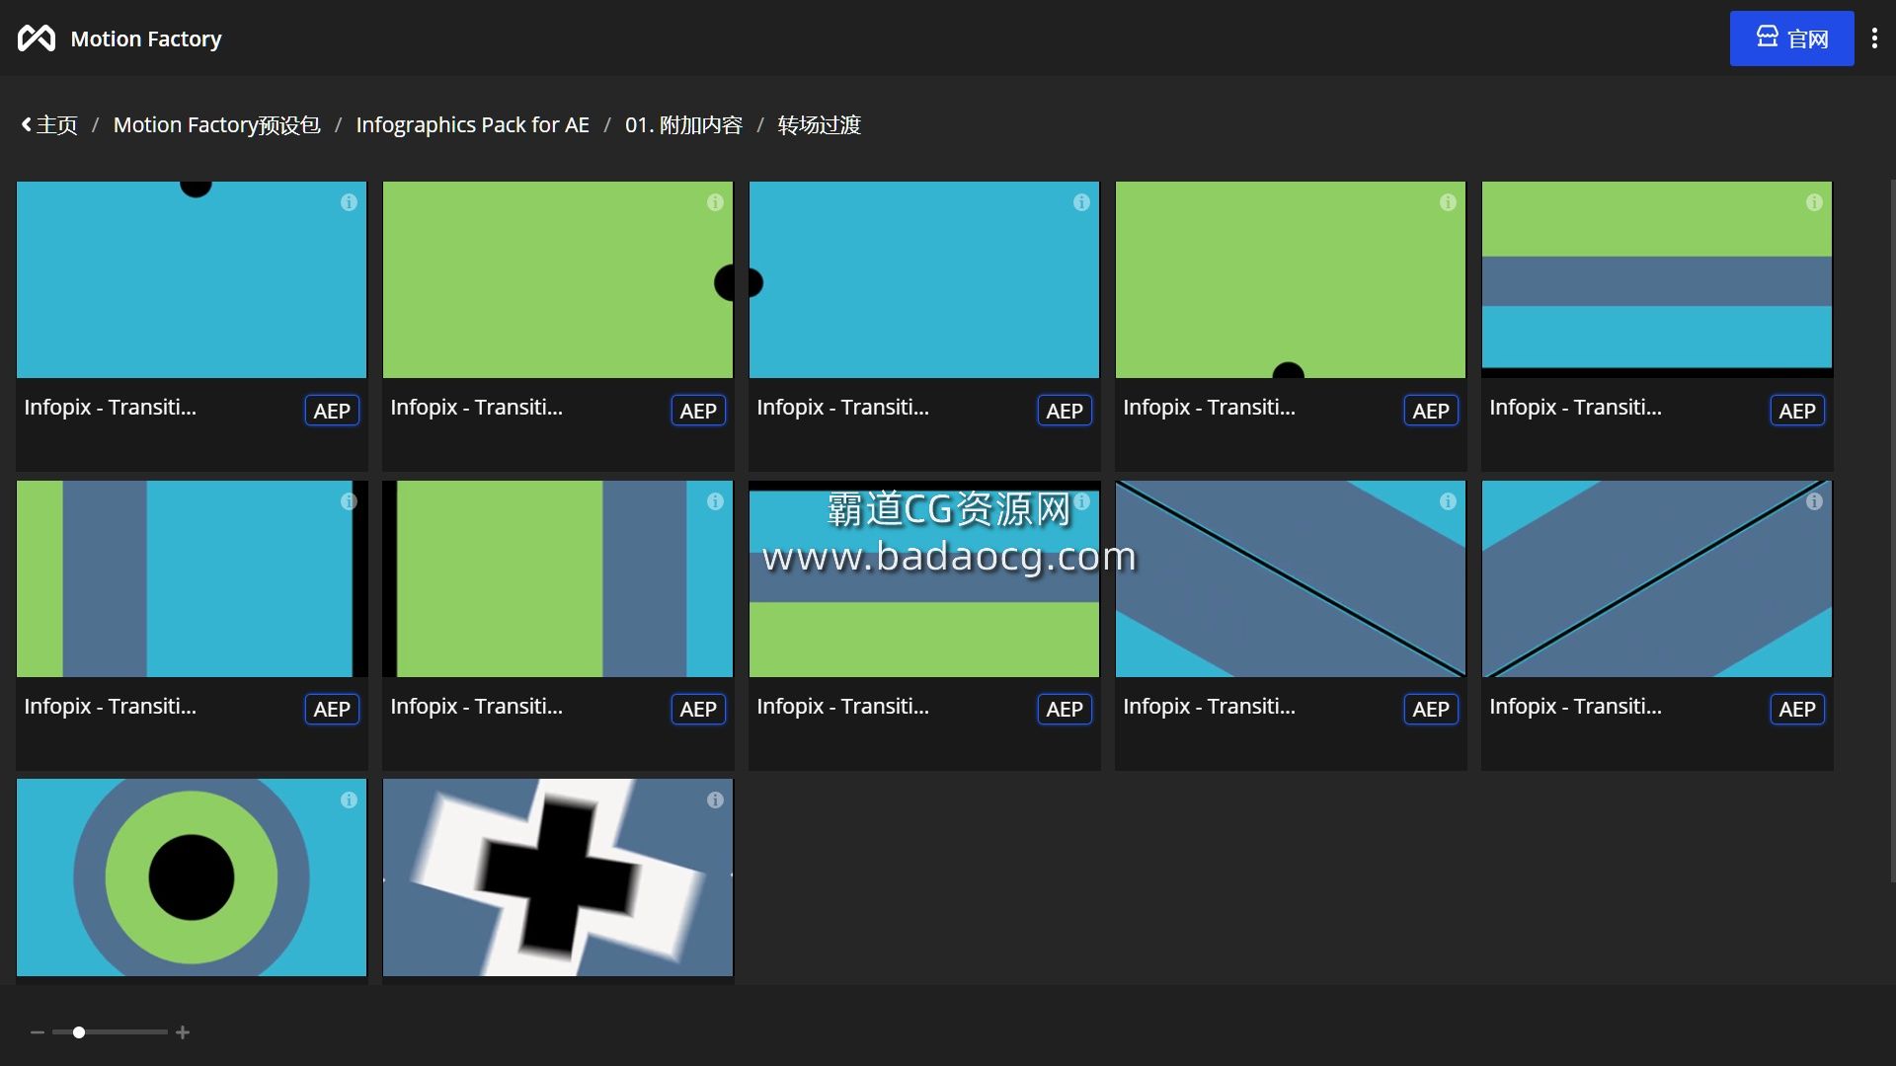1896x1066 pixels.
Task: Click AEP badge under blue left-dot thumbnail
Action: (x=1065, y=411)
